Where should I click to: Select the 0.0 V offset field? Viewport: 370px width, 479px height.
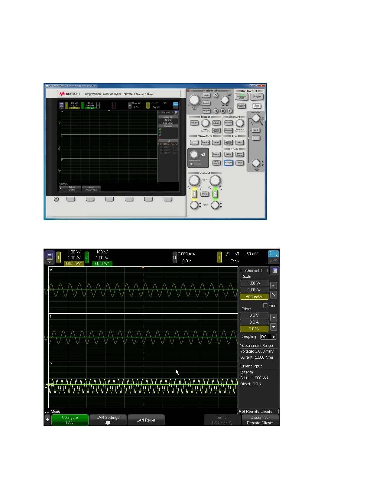(x=254, y=315)
